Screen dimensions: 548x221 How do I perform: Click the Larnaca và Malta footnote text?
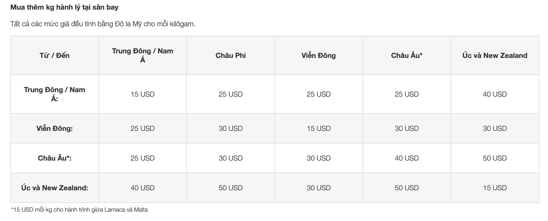click(79, 210)
